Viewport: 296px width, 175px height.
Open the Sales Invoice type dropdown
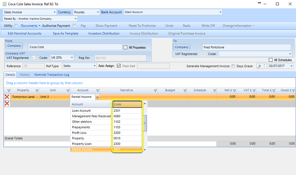coord(55,12)
